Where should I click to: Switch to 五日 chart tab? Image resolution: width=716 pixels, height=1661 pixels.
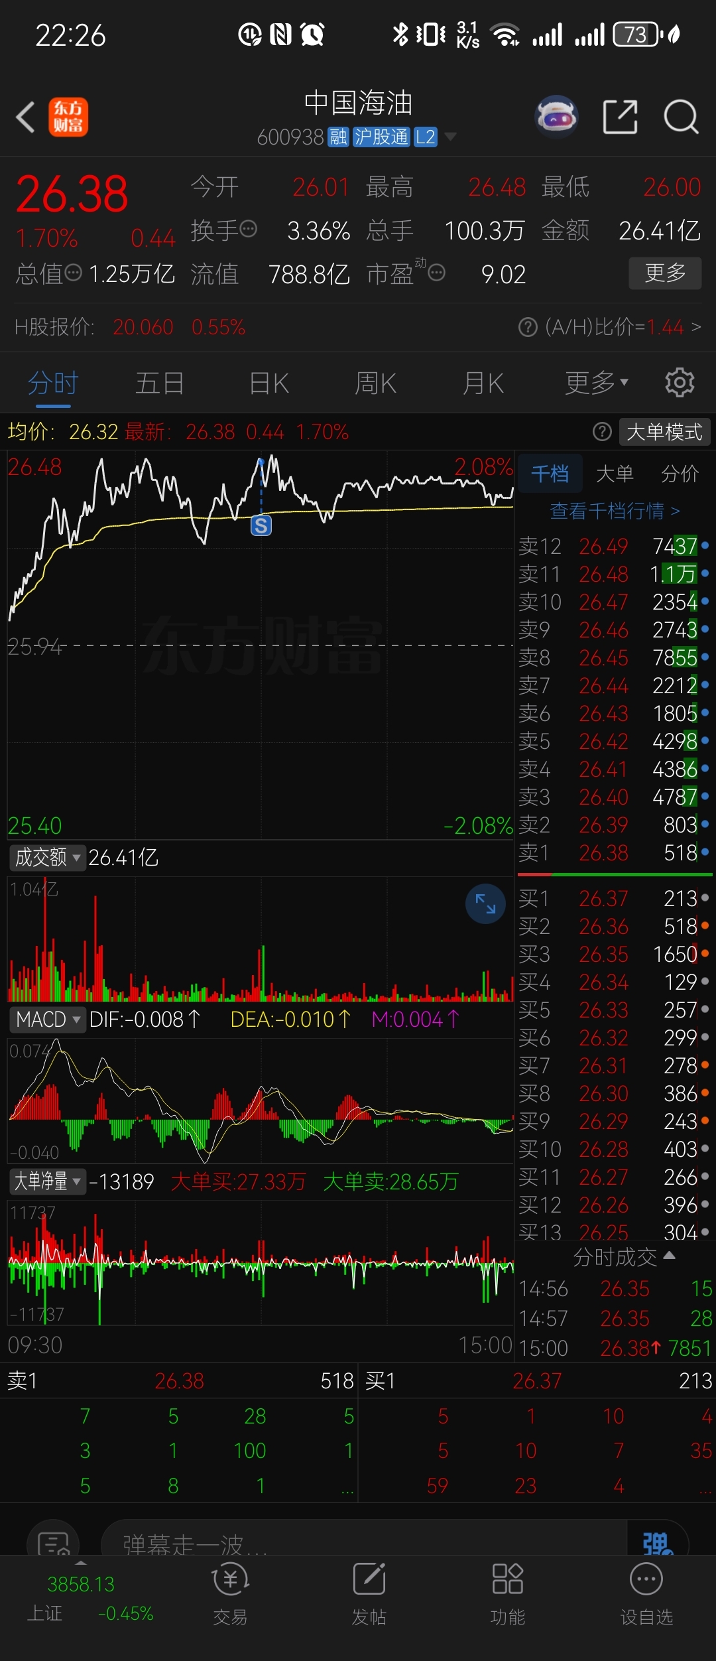pos(160,383)
